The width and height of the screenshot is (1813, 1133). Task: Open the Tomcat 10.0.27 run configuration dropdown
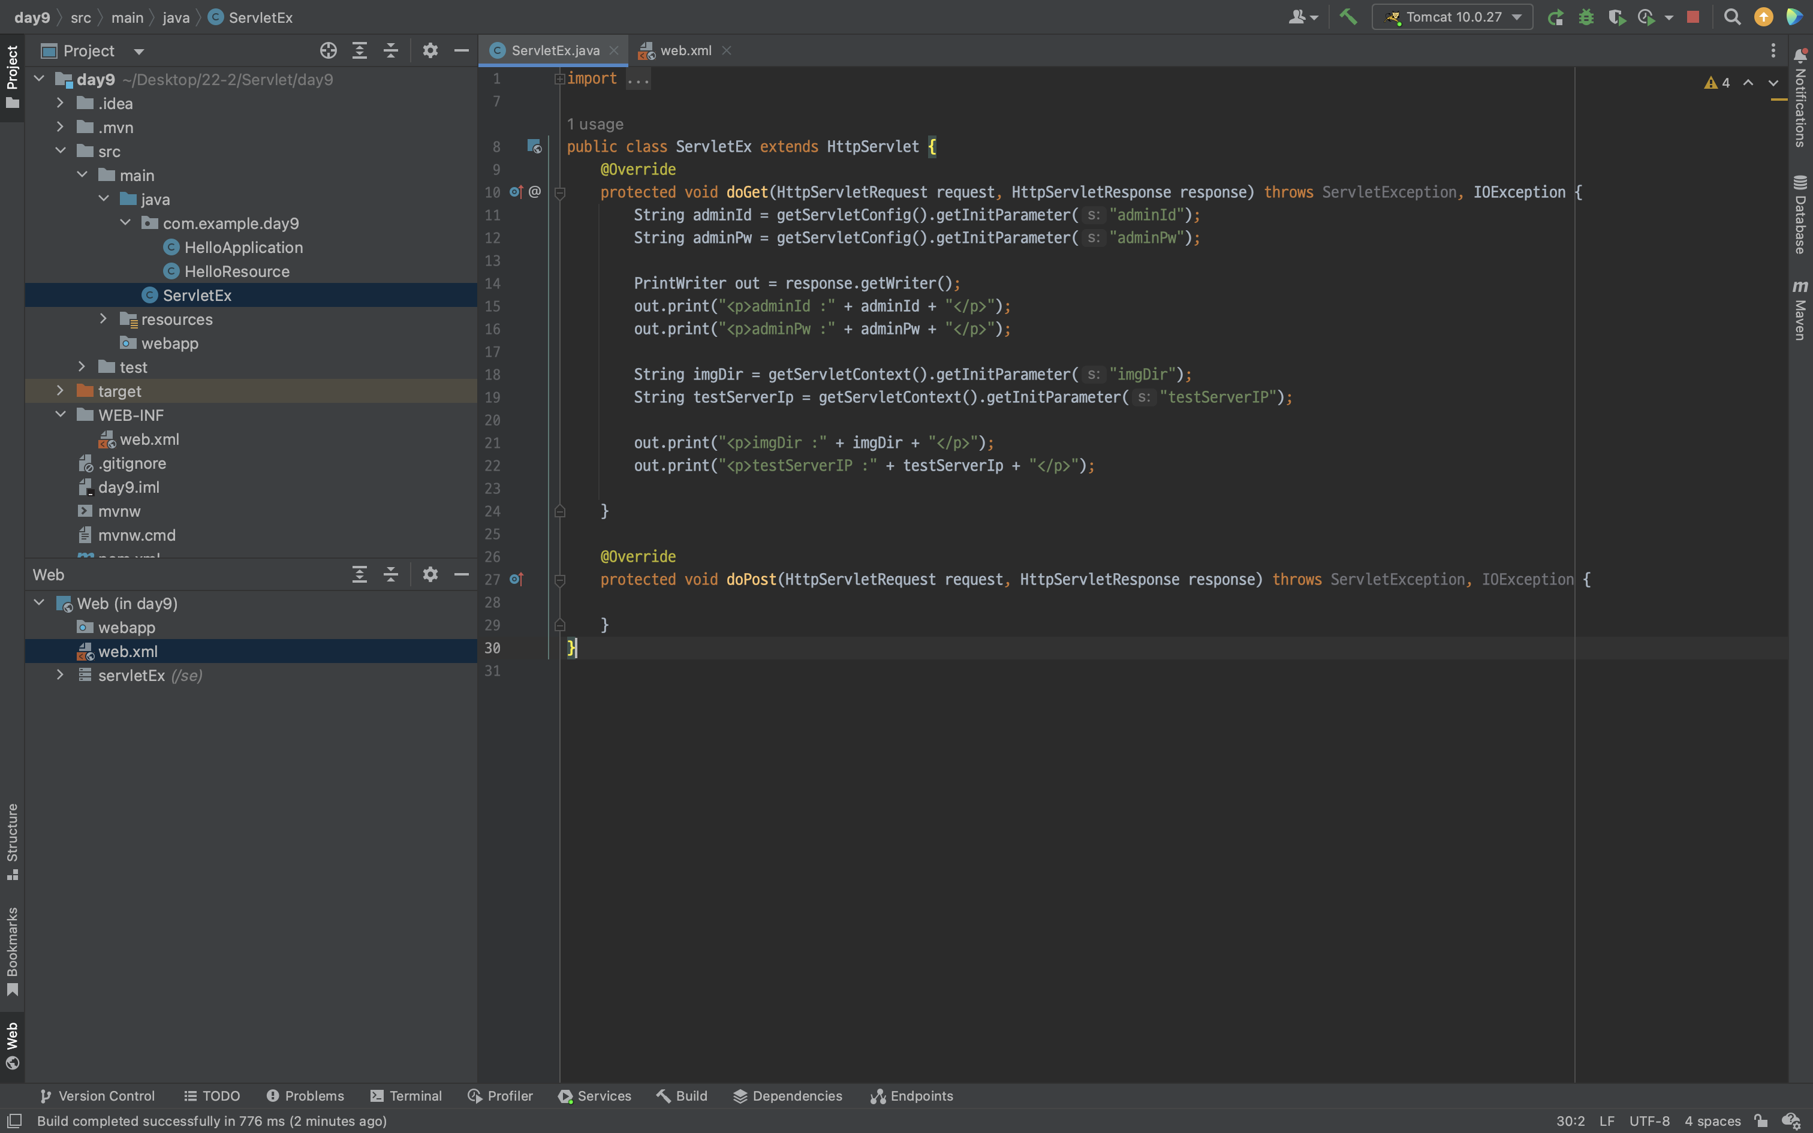(x=1453, y=17)
